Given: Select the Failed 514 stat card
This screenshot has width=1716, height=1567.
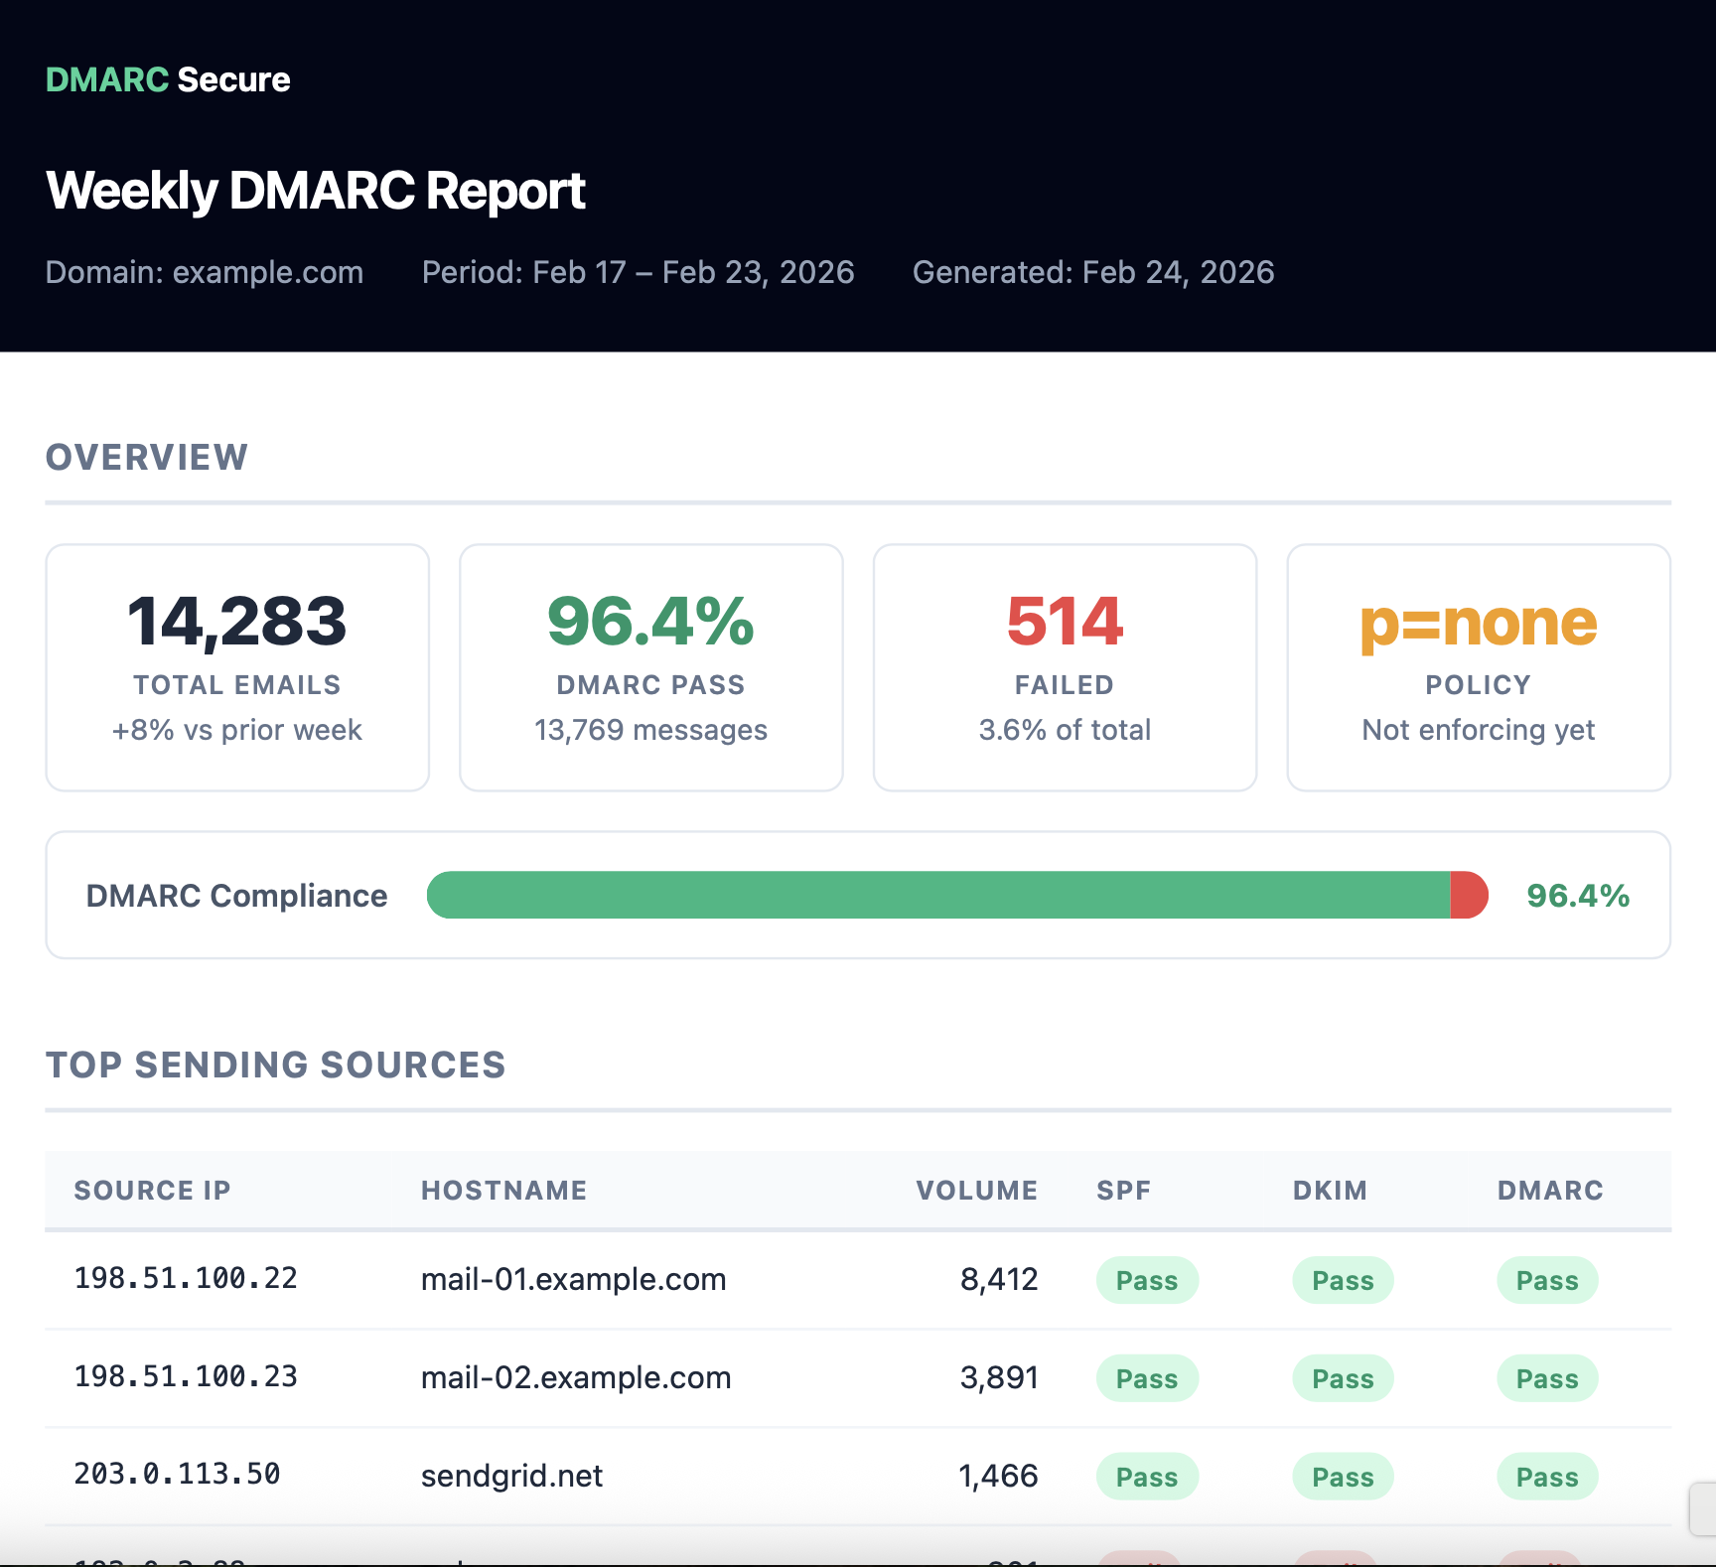Looking at the screenshot, I should coord(1065,666).
